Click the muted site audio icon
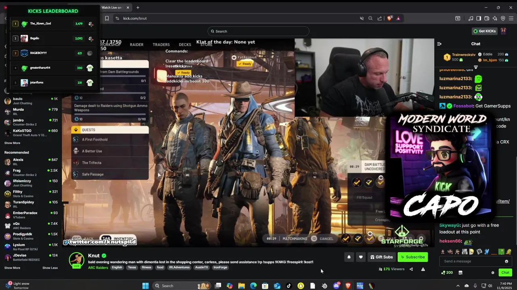Screen dimensions: 517x290 (x=362, y=18)
